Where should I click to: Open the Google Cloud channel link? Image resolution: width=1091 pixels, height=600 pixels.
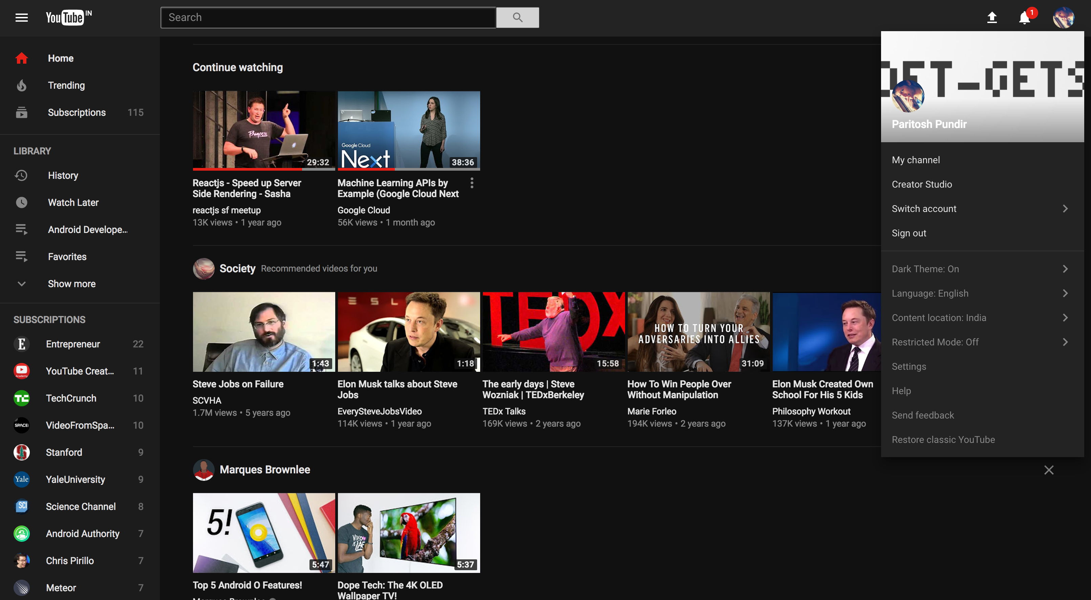click(363, 210)
